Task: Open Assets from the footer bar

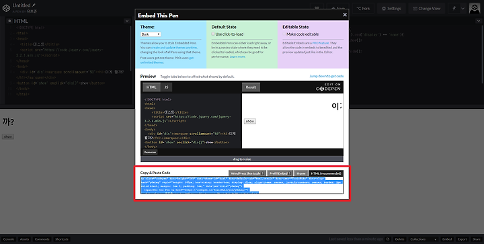Action: [24, 239]
